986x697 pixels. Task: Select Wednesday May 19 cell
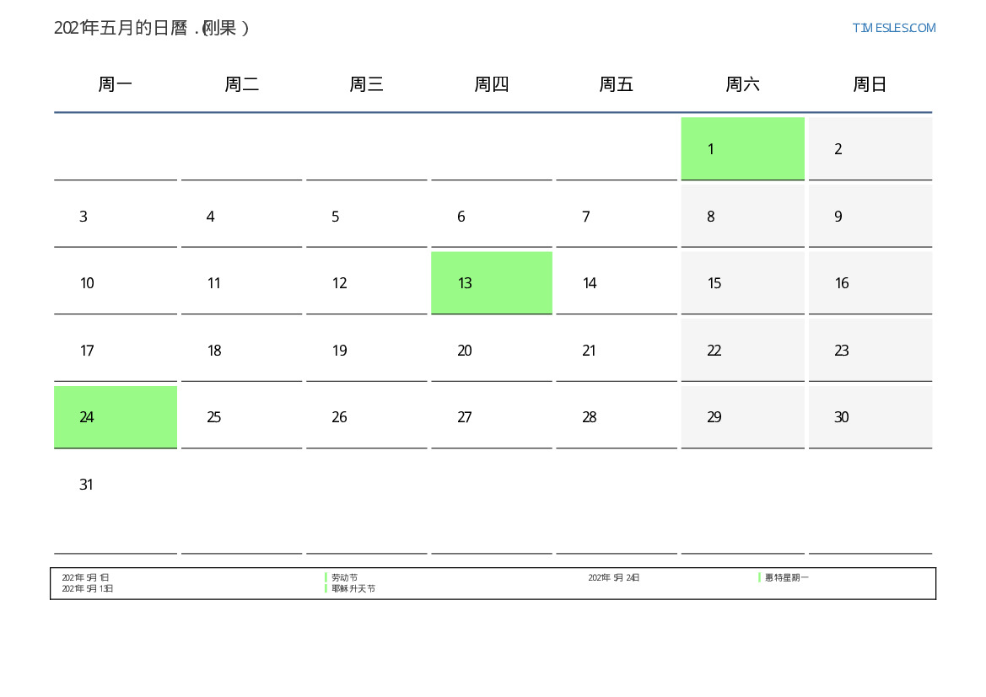tap(366, 350)
